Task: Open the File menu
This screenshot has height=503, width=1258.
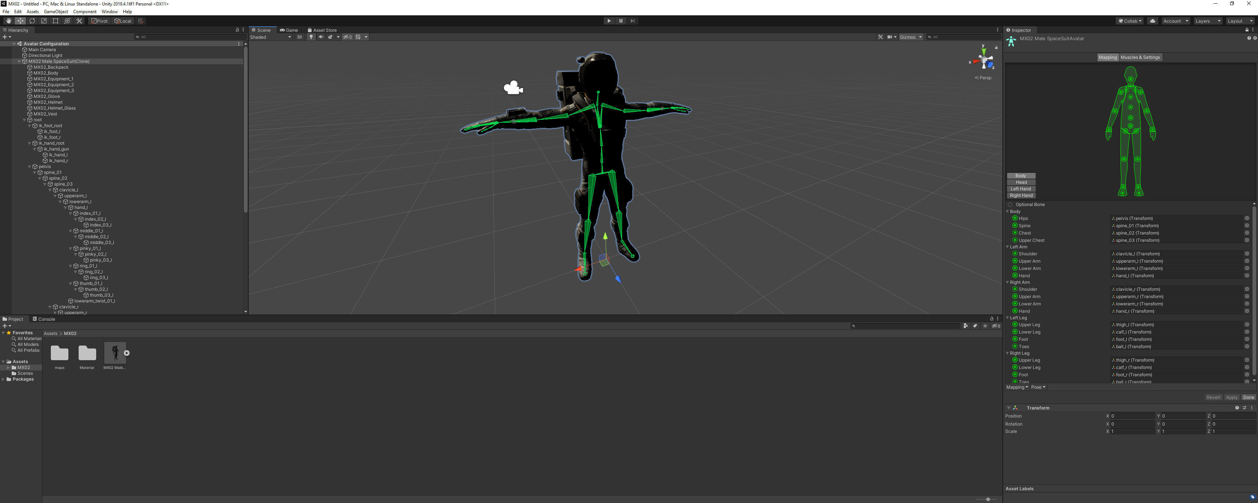Action: click(x=6, y=12)
